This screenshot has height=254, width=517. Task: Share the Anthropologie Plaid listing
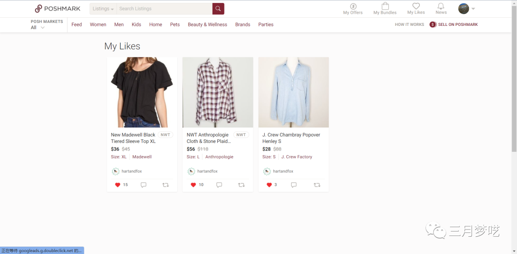[x=241, y=185]
